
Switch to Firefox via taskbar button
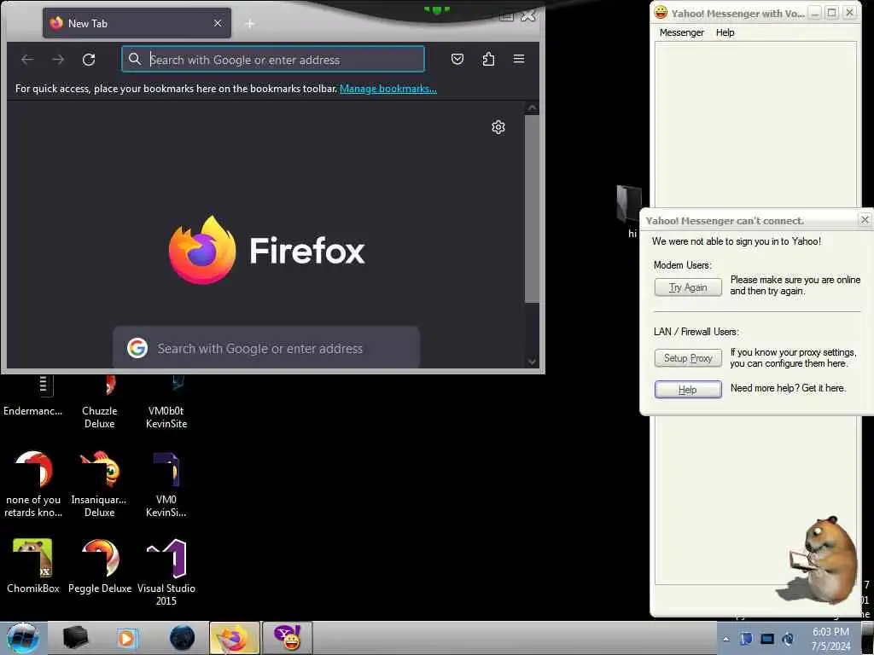click(x=235, y=638)
